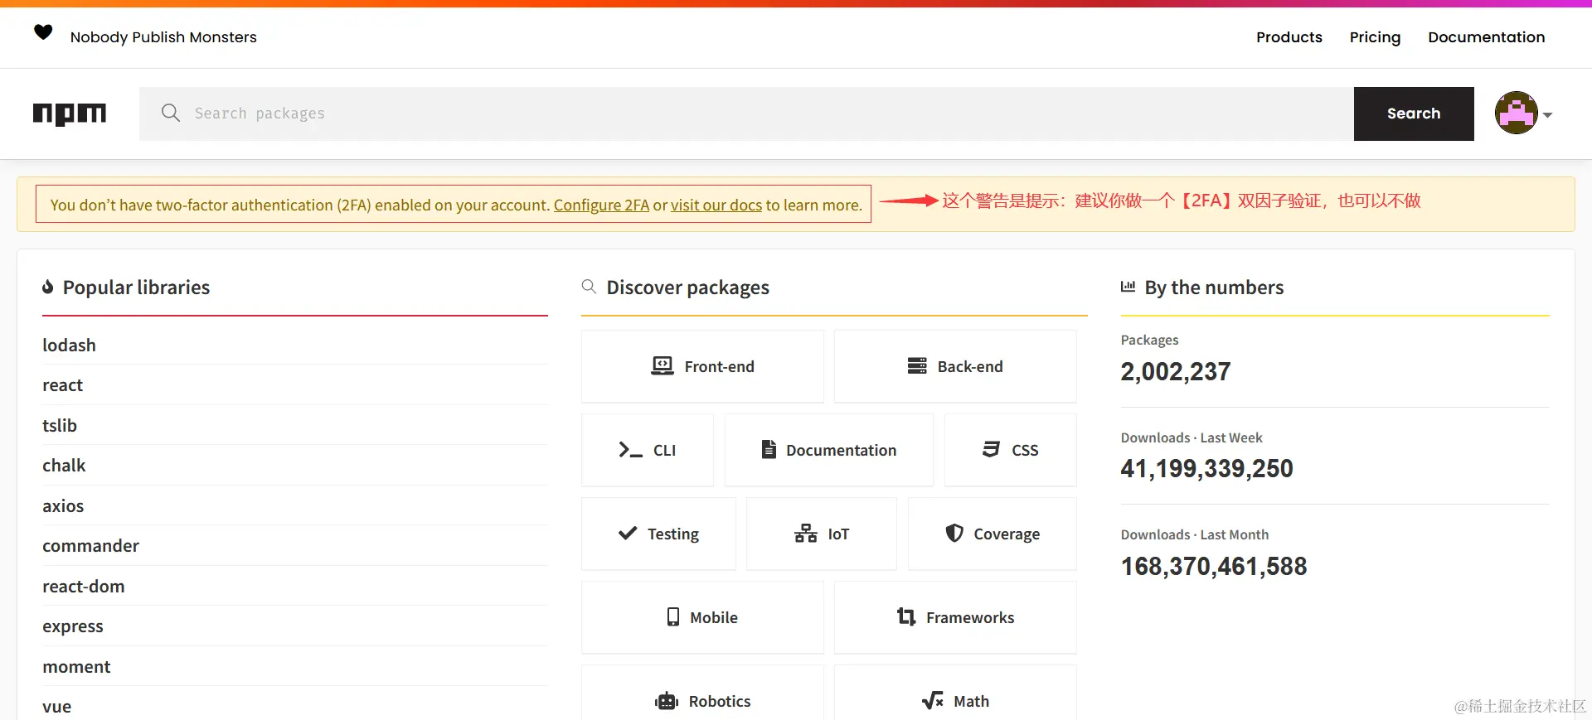The height and width of the screenshot is (720, 1592).
Task: Click the Packages count 2,002,237
Action: point(1176,371)
